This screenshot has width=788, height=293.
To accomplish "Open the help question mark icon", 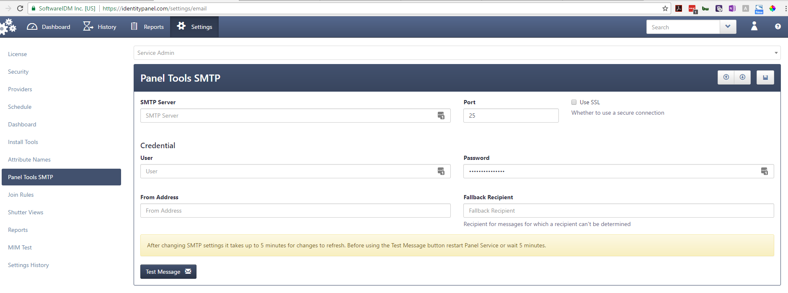I will (778, 26).
